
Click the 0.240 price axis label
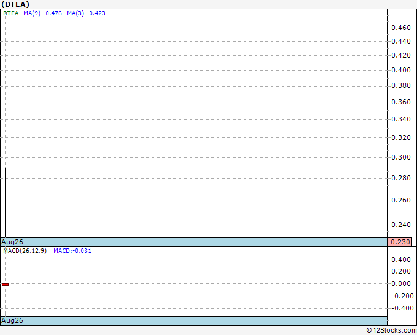pos(401,225)
